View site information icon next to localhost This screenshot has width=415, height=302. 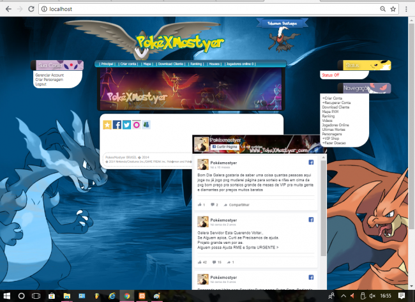pos(44,9)
